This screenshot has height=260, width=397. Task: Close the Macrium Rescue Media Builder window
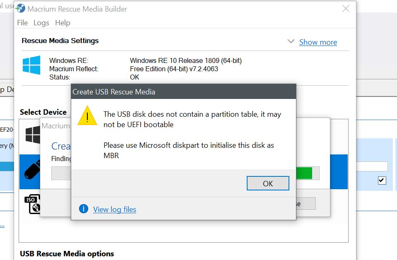click(346, 9)
